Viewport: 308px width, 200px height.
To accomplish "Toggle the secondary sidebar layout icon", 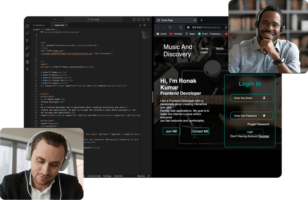I will [x=143, y=19].
